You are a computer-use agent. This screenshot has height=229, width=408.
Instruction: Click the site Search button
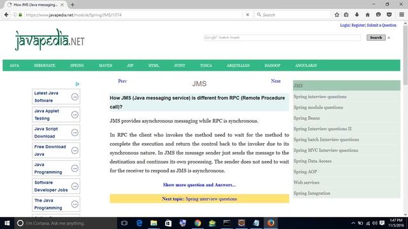[376, 38]
